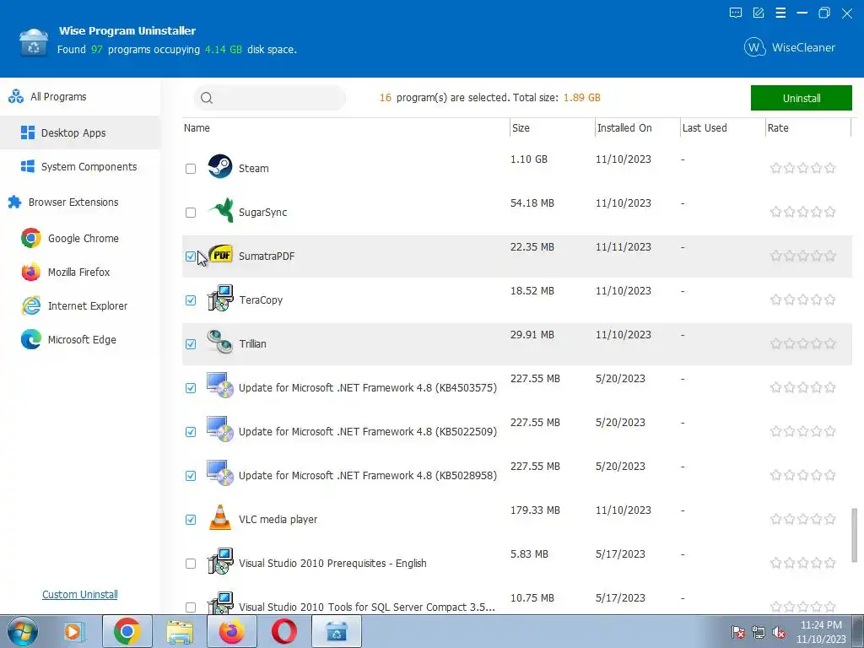Click icon for .NET update KB4503575
Screen dimensions: 864x648
click(x=220, y=385)
